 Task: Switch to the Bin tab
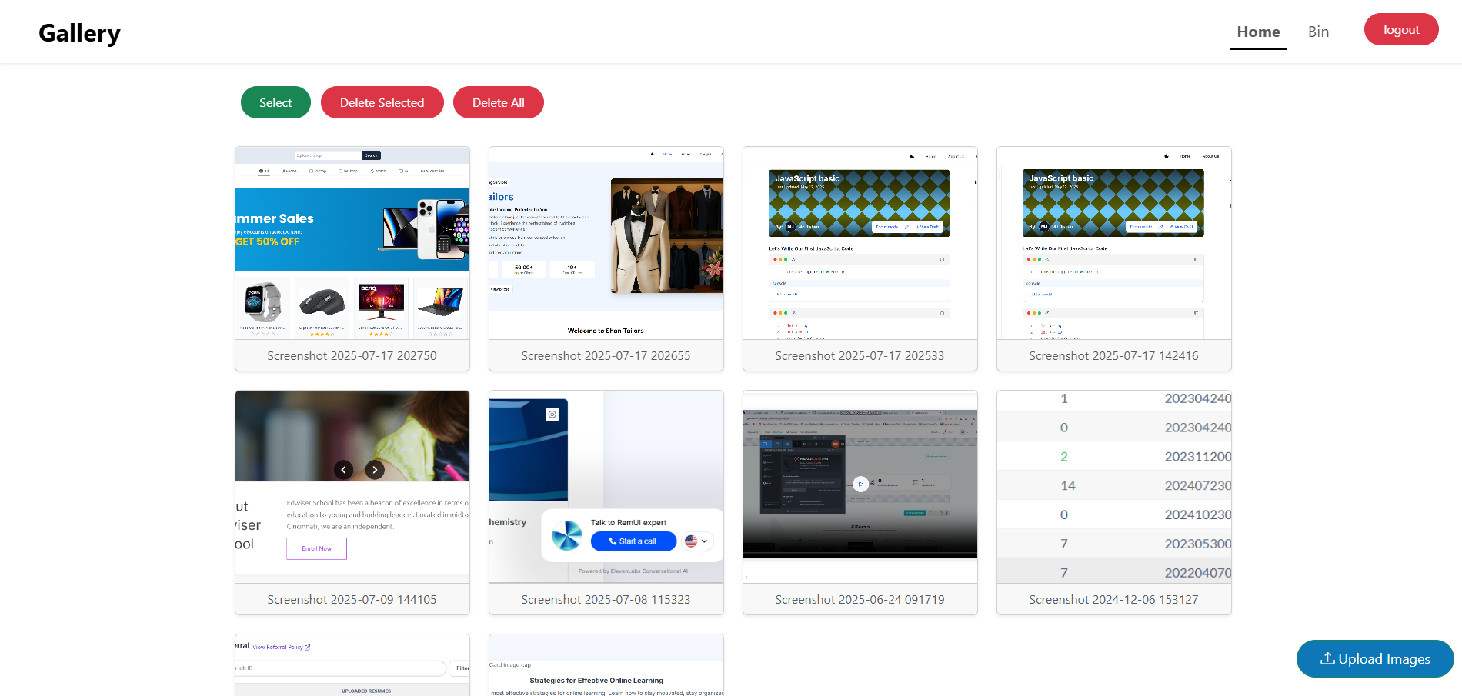pos(1318,32)
